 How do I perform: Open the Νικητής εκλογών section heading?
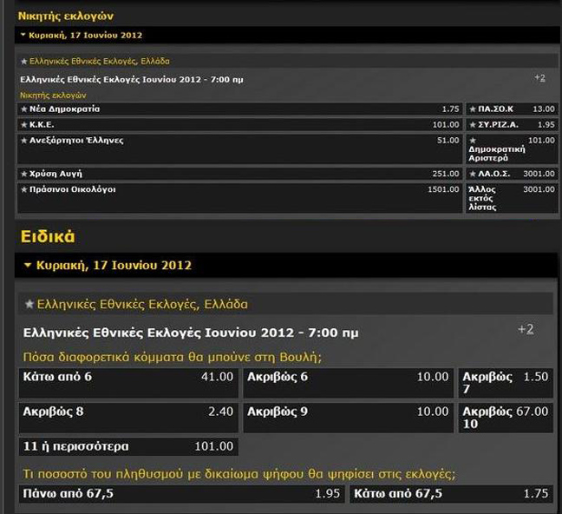click(x=66, y=16)
